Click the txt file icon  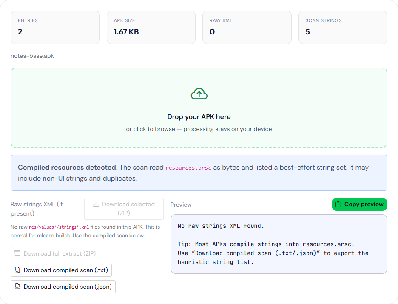pos(17,270)
